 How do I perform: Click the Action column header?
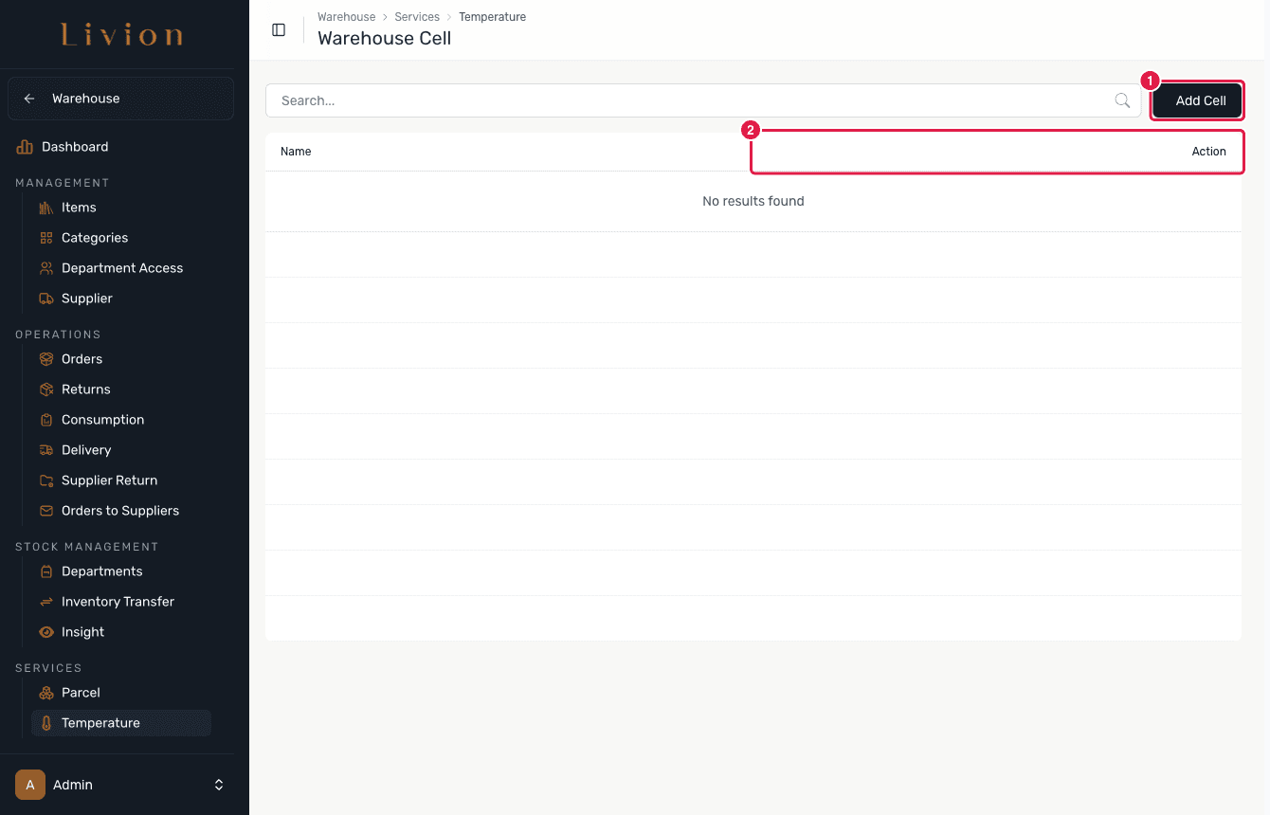point(1208,152)
